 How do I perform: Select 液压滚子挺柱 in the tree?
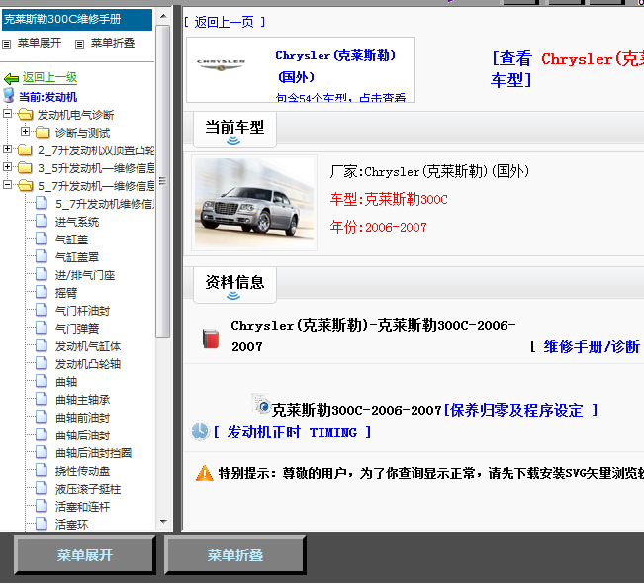pos(88,489)
